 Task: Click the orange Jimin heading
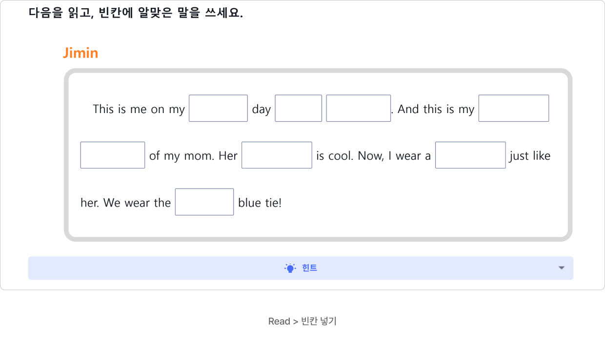pyautogui.click(x=81, y=53)
